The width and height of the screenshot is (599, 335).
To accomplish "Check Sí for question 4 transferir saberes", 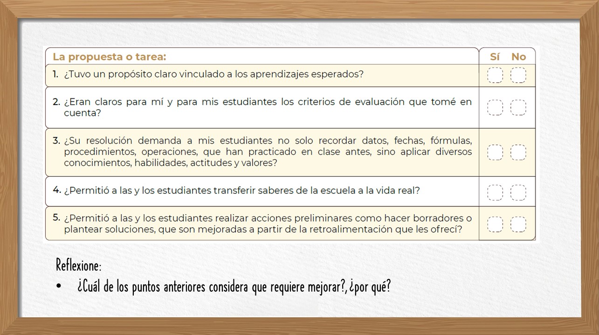I will [x=495, y=192].
